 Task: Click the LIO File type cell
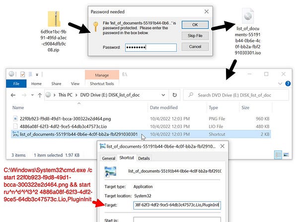(x=216, y=126)
